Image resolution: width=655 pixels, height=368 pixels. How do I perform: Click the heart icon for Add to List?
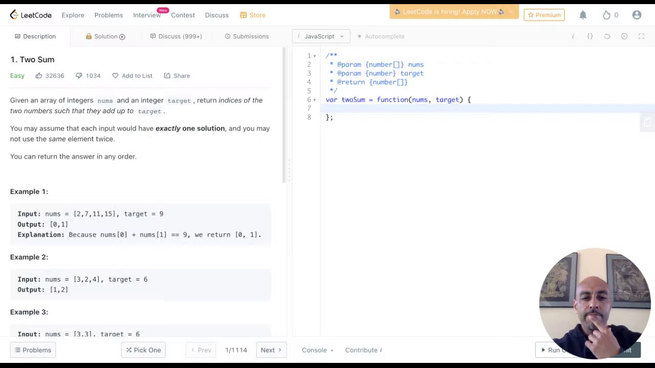[x=115, y=76]
